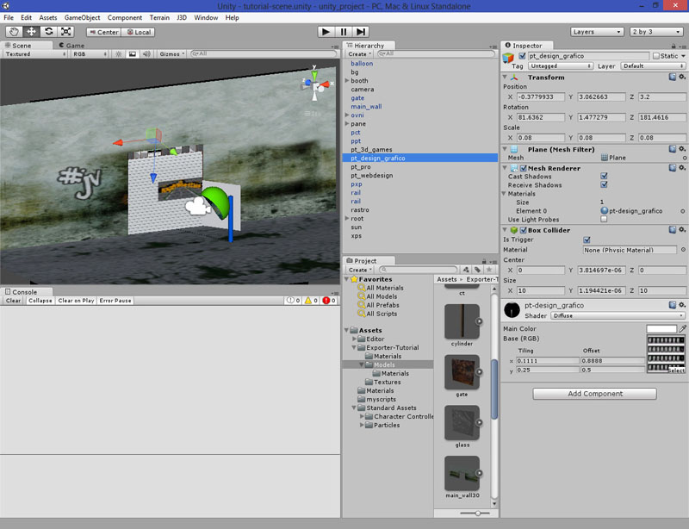Open the Main Color white swatch
The image size is (689, 529).
[661, 329]
